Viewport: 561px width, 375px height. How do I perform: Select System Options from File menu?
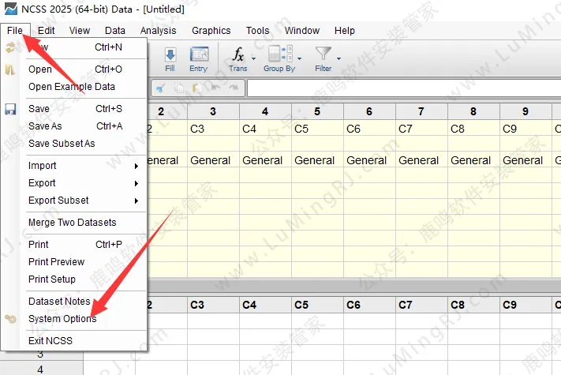pos(62,319)
